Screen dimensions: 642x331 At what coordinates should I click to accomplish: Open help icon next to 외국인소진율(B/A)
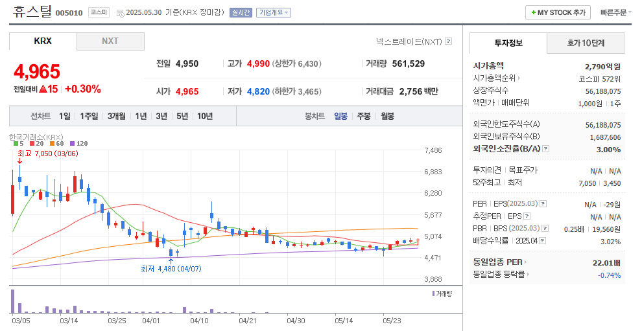coord(546,149)
